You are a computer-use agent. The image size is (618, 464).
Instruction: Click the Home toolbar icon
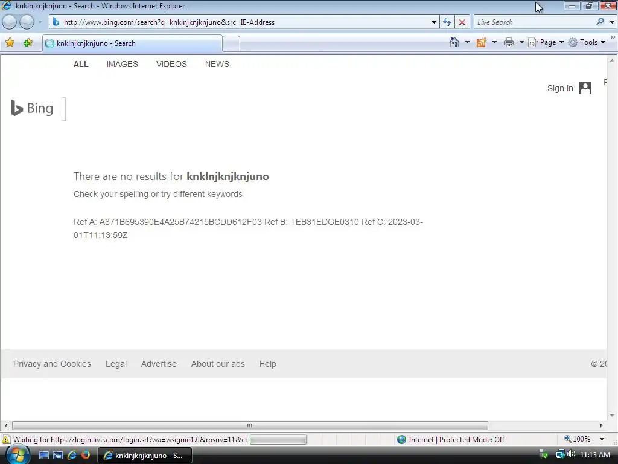pyautogui.click(x=454, y=42)
